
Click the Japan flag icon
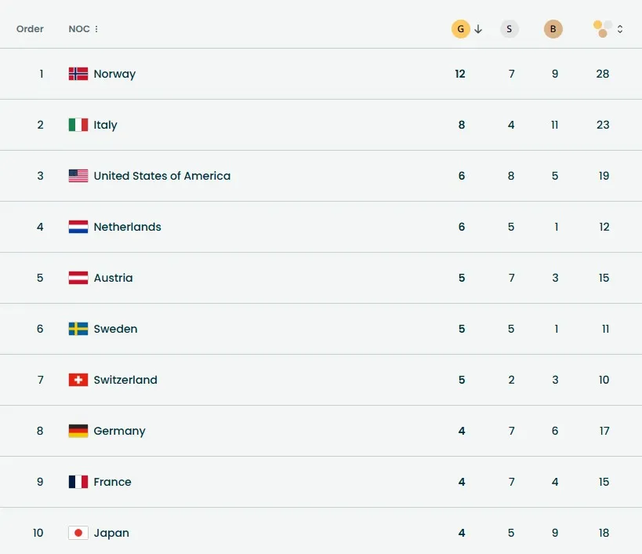[78, 533]
